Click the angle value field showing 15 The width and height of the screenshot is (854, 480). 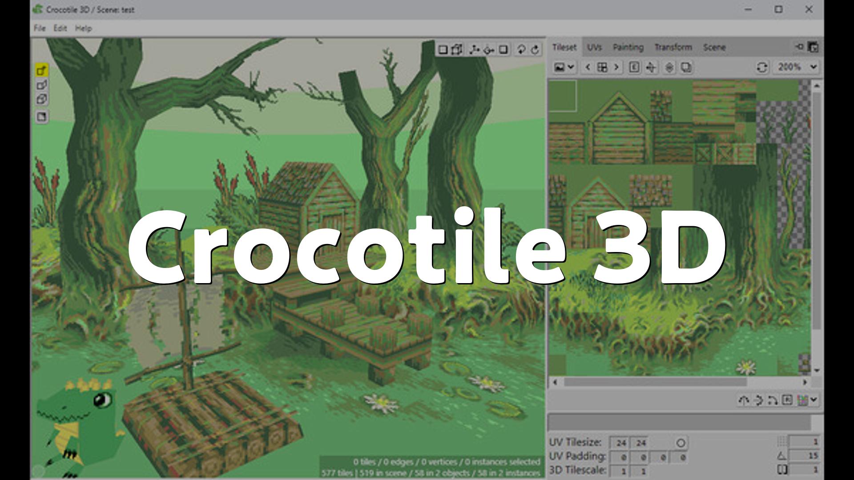tap(805, 456)
